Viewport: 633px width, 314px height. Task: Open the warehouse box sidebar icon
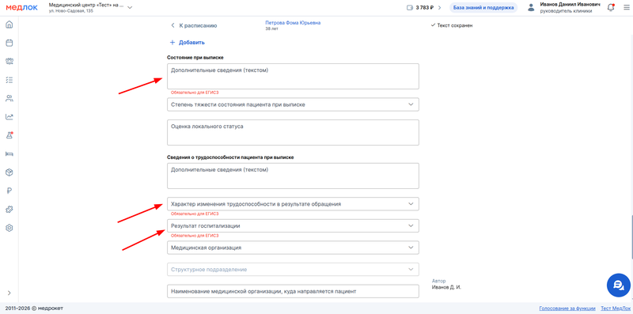(x=9, y=172)
